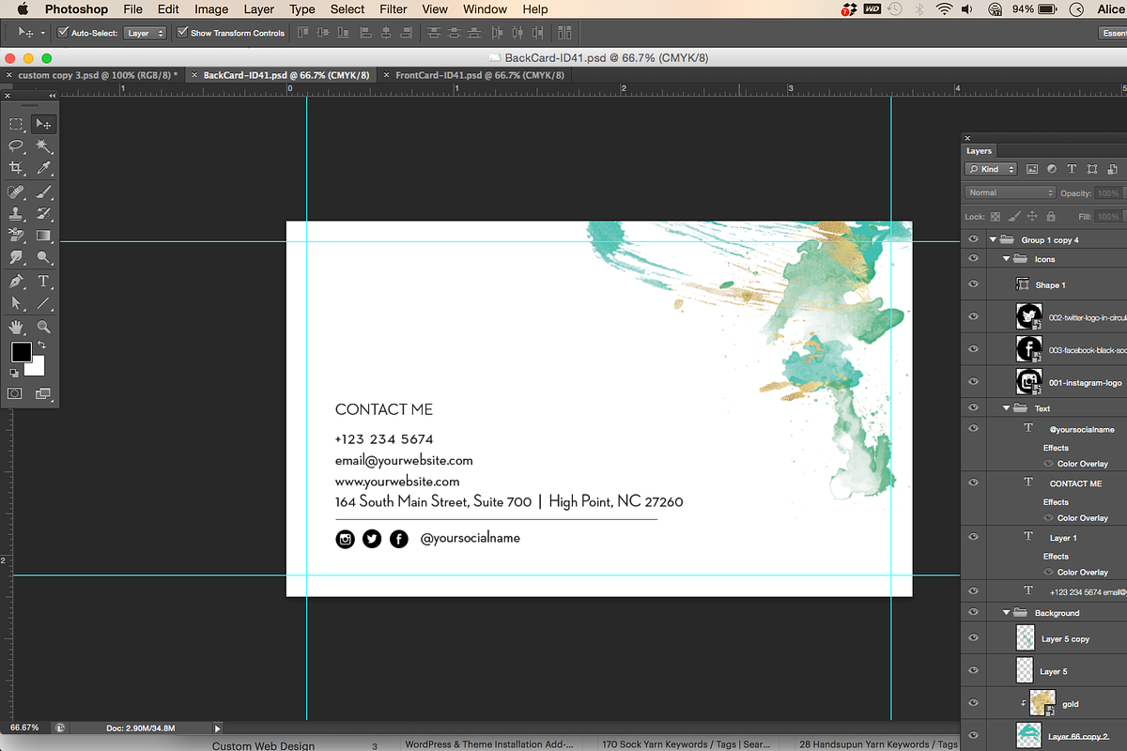Hide the twitter logo layer

click(973, 317)
